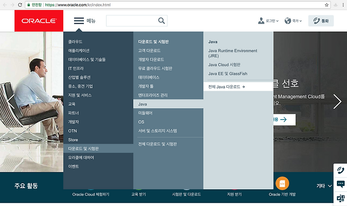Viewport: 347px width, 206px height.
Task: Select 클라우드 in the menu
Action: pos(75,41)
